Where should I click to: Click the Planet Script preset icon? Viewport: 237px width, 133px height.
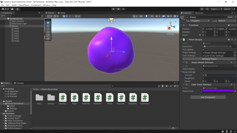[x=232, y=39]
